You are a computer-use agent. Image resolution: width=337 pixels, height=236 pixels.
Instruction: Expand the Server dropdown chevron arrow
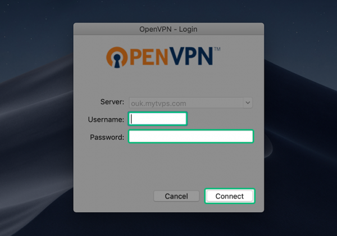point(248,103)
